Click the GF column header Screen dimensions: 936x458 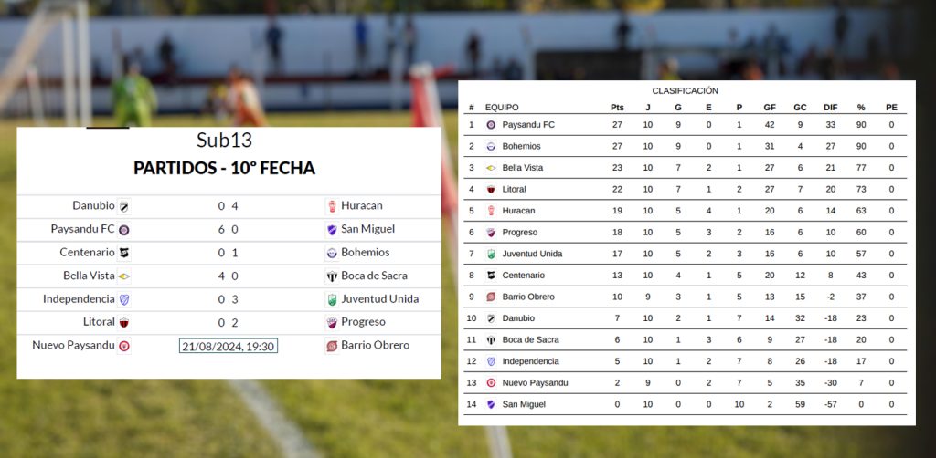pyautogui.click(x=770, y=108)
